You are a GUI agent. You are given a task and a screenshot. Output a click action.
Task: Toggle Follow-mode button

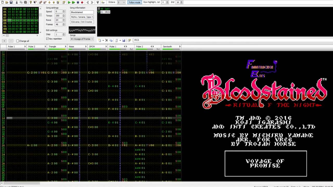click(x=135, y=2)
